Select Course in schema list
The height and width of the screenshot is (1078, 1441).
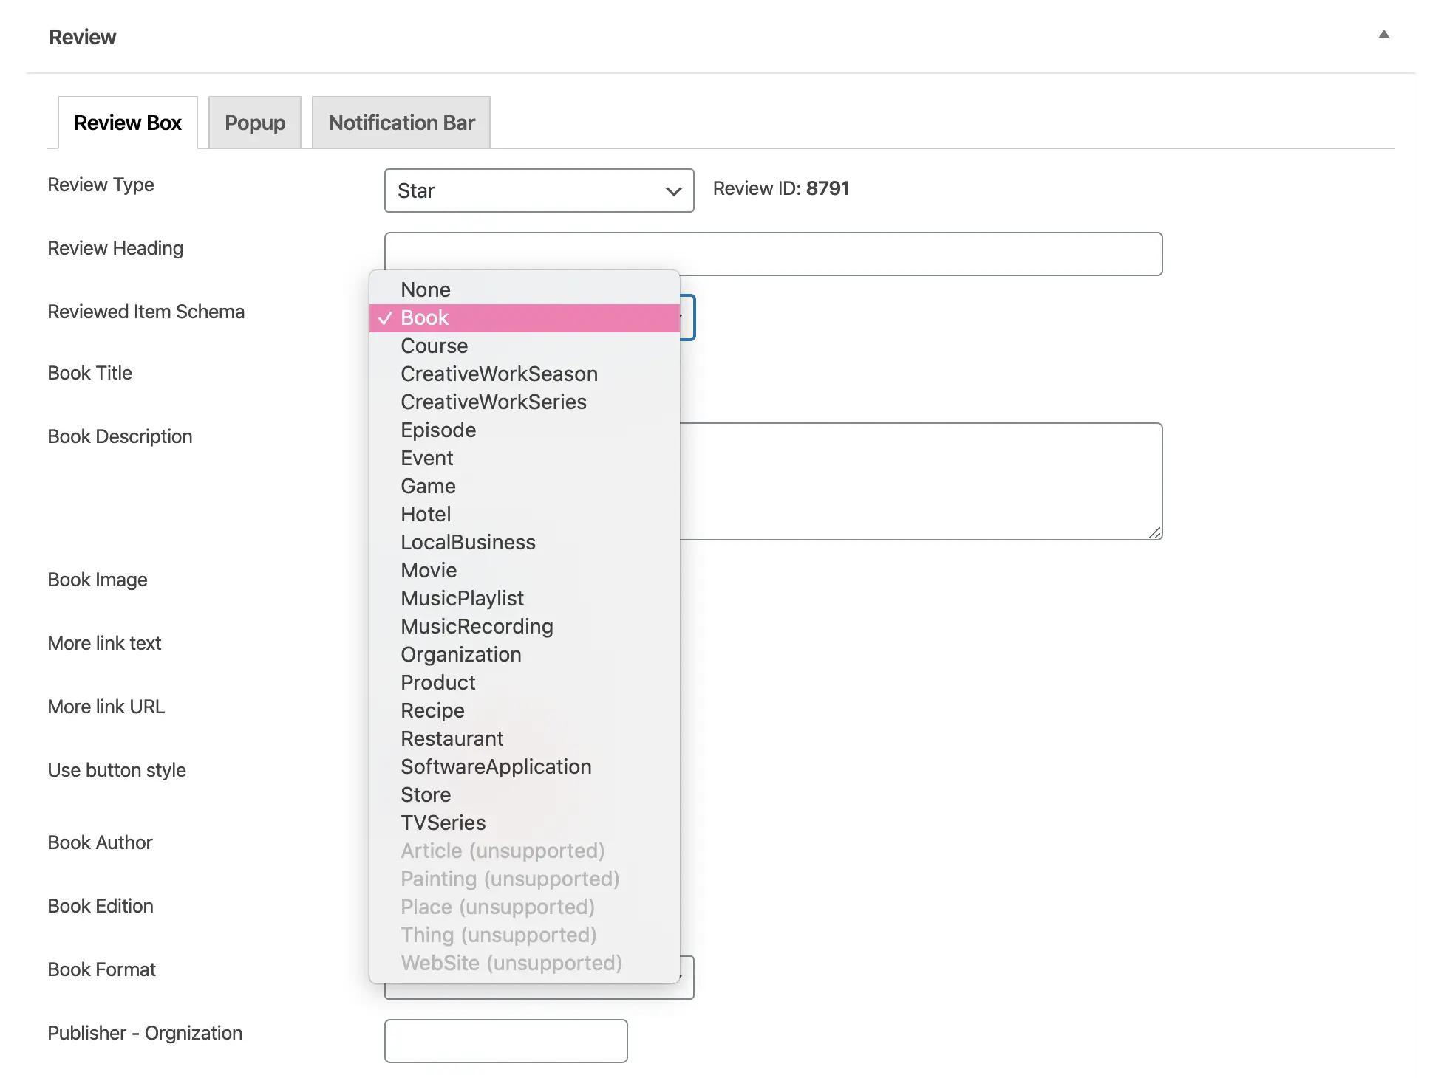click(x=524, y=346)
